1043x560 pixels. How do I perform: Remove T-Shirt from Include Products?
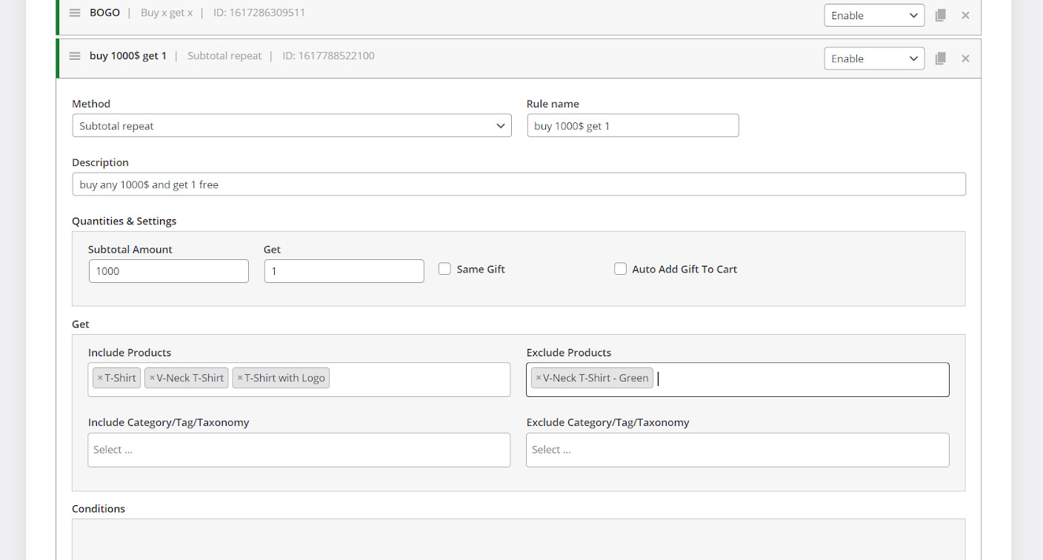100,378
